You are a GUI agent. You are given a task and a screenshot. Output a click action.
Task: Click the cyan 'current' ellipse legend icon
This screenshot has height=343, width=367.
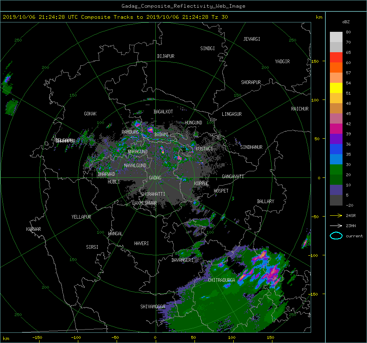(336, 236)
